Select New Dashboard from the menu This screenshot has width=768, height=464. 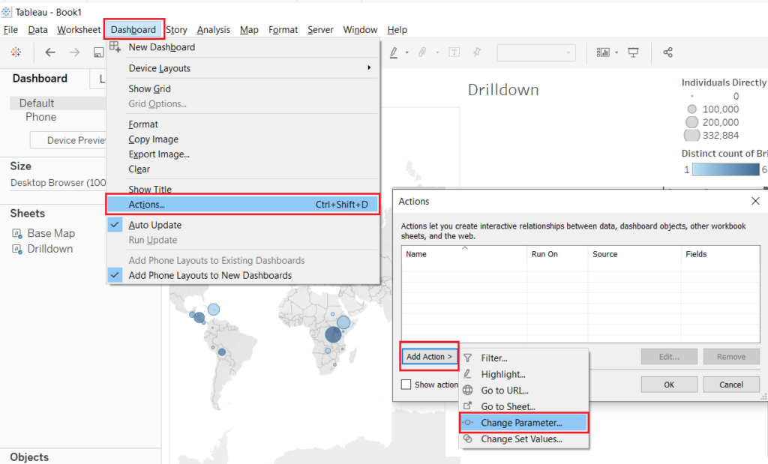pos(243,47)
